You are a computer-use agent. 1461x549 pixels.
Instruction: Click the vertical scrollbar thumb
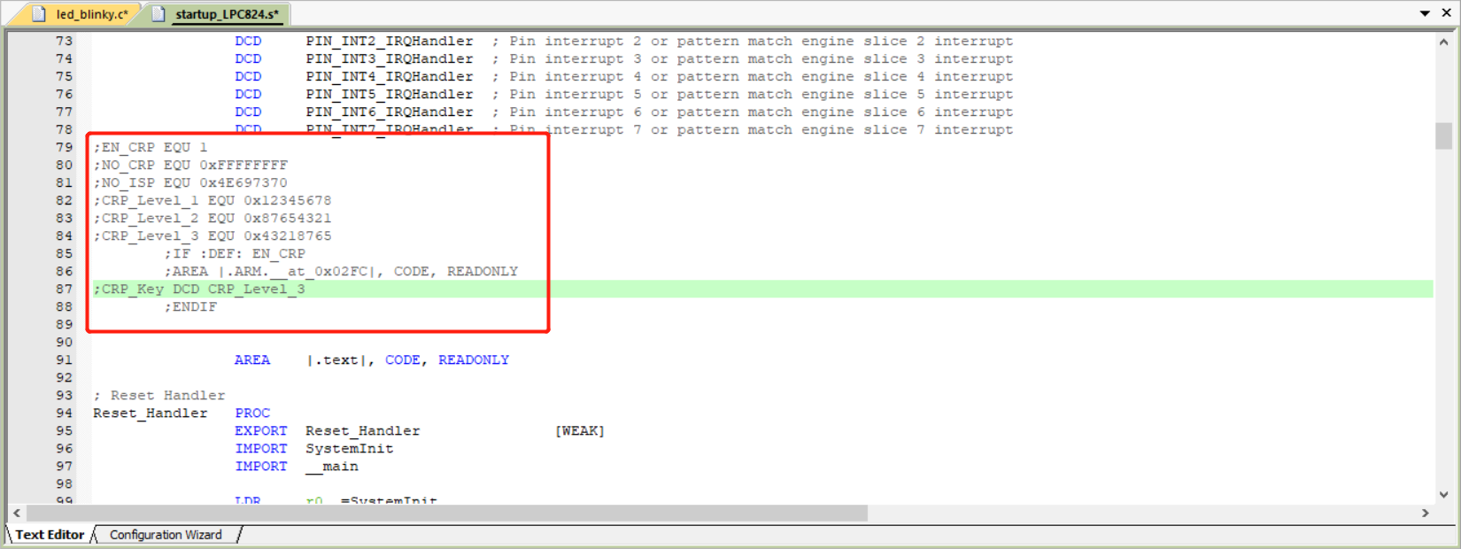click(x=1443, y=135)
